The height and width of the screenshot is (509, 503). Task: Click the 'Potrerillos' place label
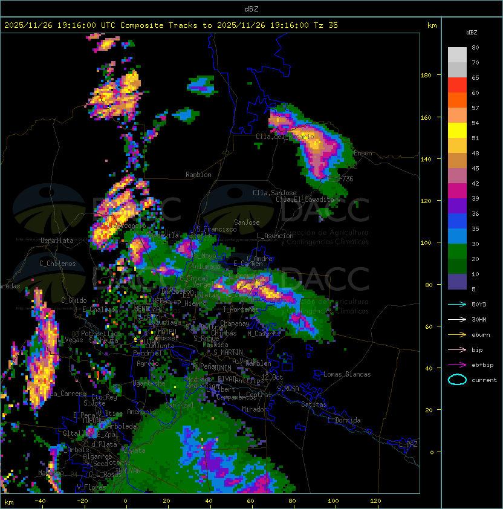(101, 333)
